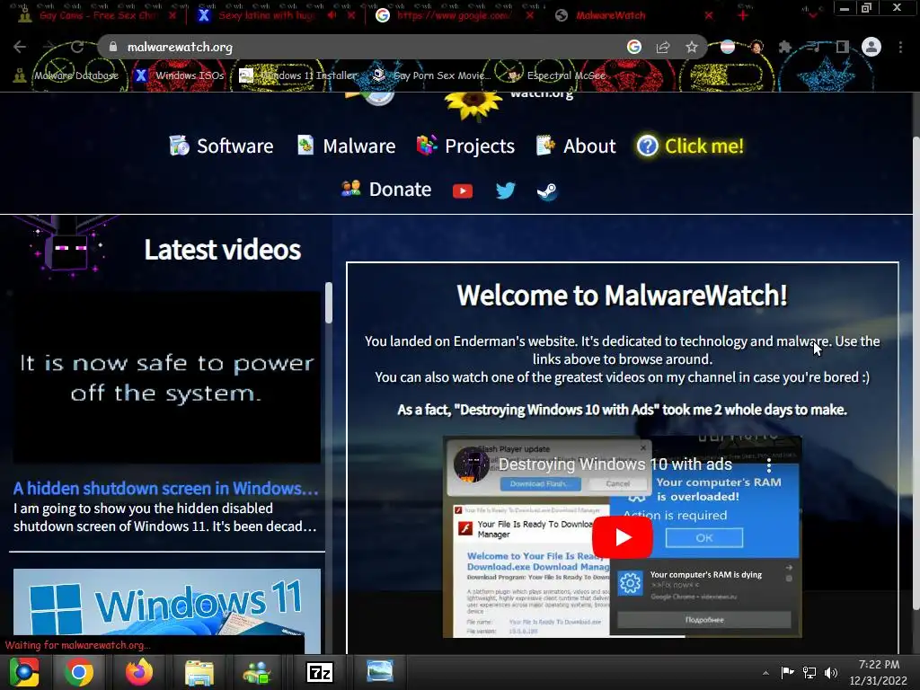Open the Espectral McGee bookmark

coord(556,75)
